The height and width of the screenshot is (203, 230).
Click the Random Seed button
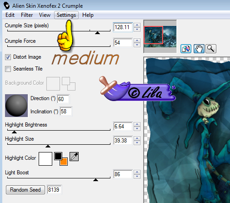click(25, 190)
